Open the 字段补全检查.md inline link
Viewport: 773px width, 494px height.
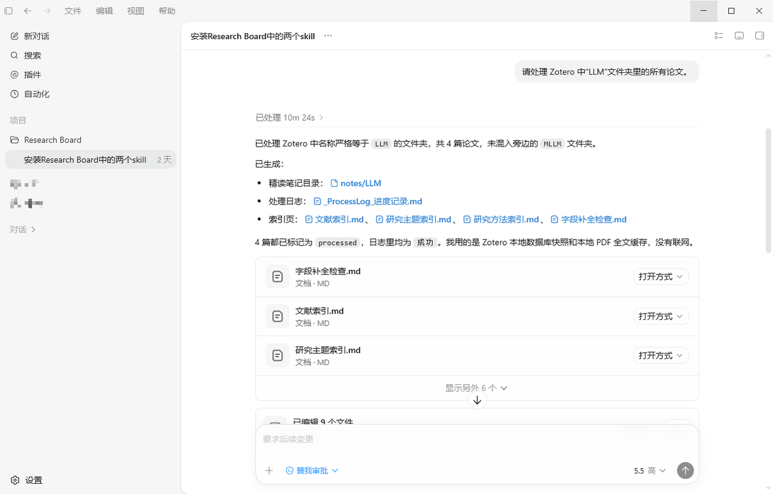(x=589, y=220)
